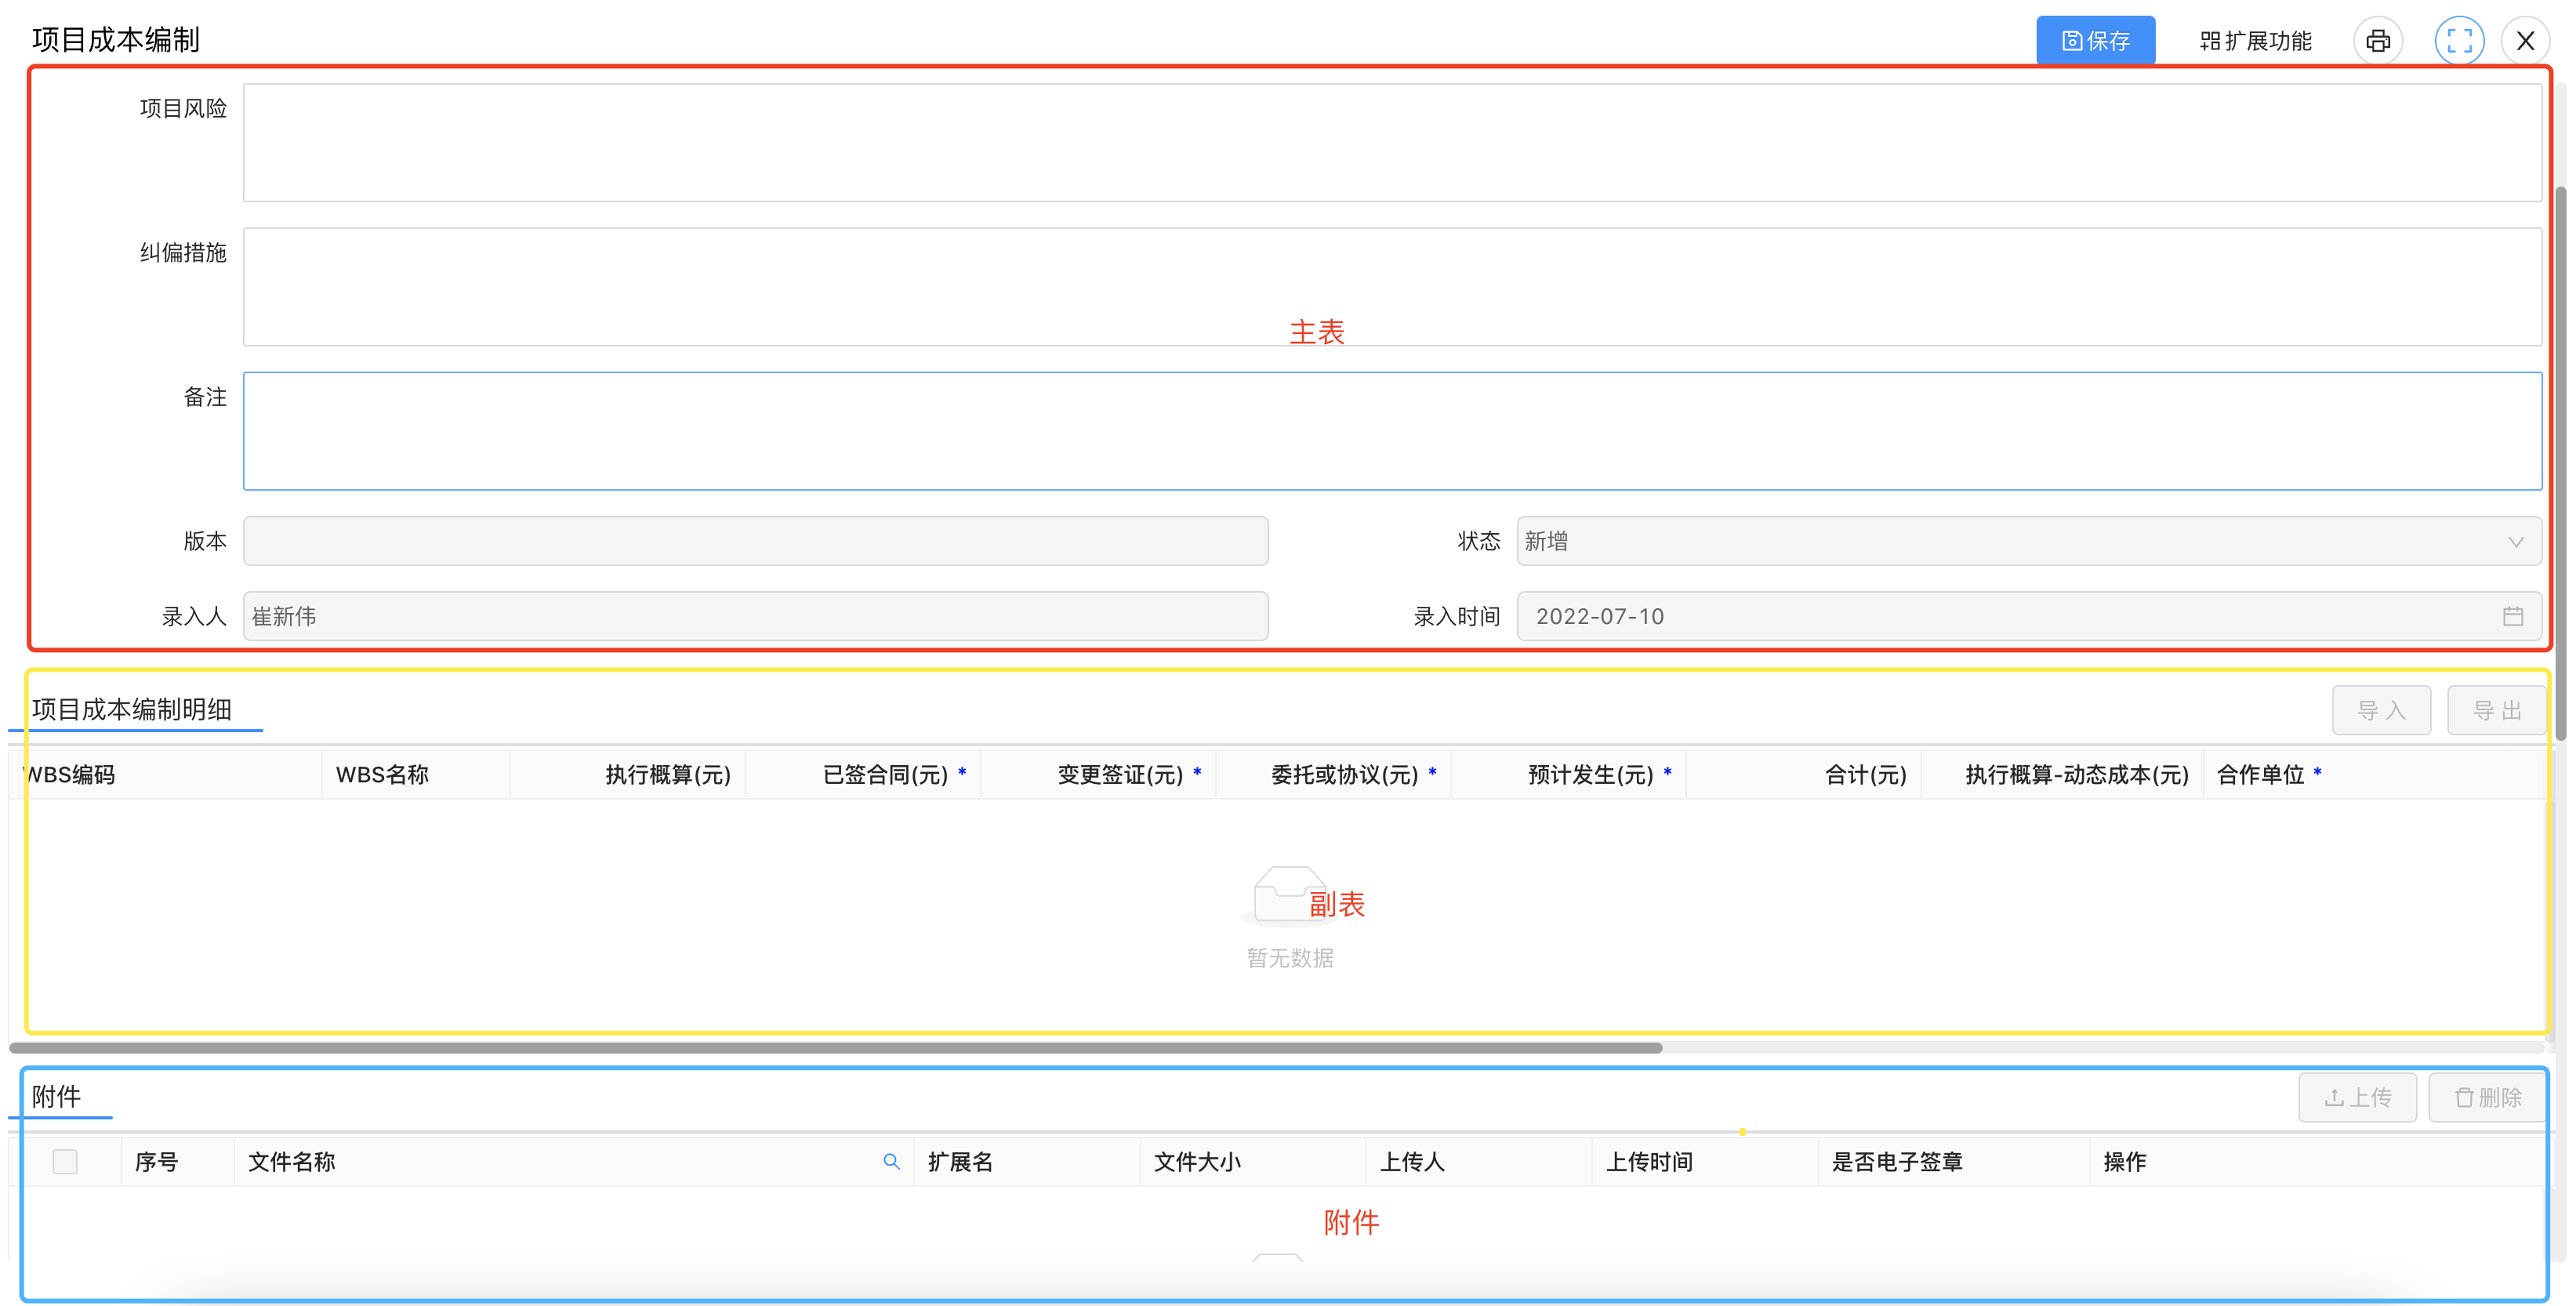Click the 导入 button
Viewport: 2576px width, 1306px height.
[2381, 710]
